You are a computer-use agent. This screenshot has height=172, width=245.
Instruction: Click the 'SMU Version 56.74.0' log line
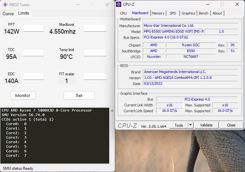click(x=23, y=115)
